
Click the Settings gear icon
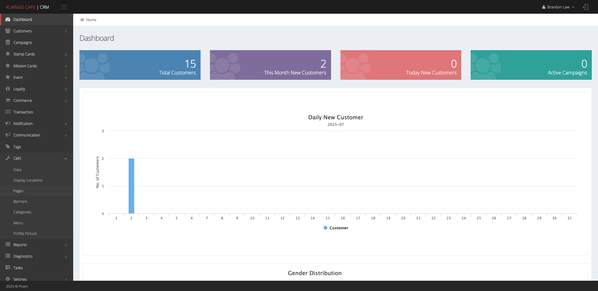coord(8,279)
